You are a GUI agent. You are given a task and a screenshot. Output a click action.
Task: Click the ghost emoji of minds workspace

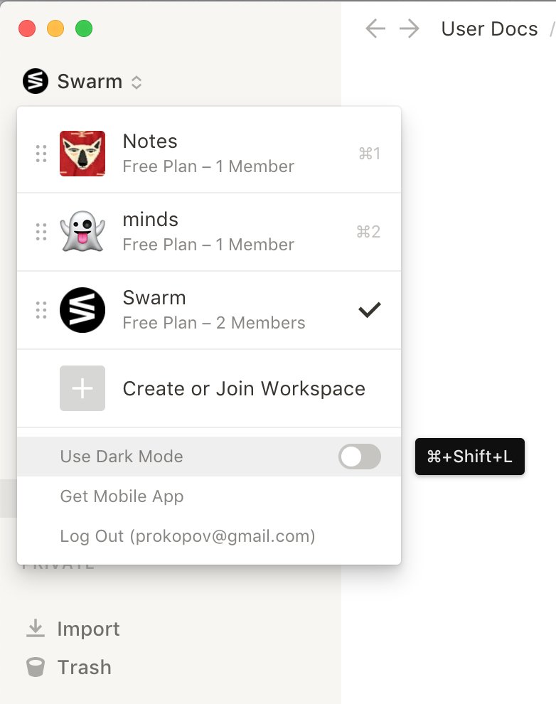pos(82,232)
